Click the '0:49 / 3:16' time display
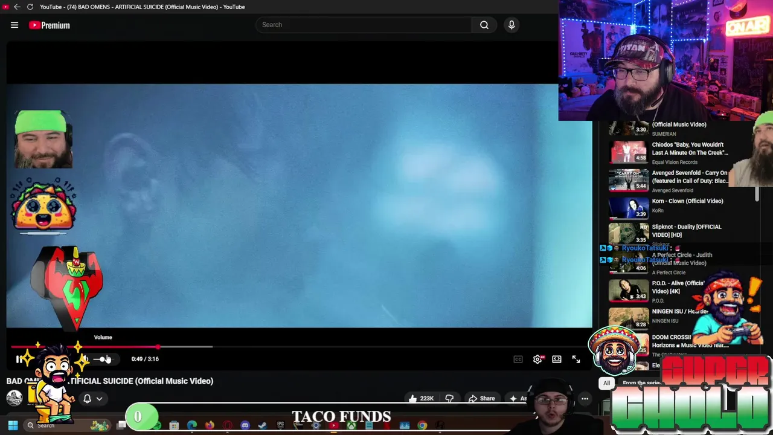The width and height of the screenshot is (773, 435). [145, 359]
